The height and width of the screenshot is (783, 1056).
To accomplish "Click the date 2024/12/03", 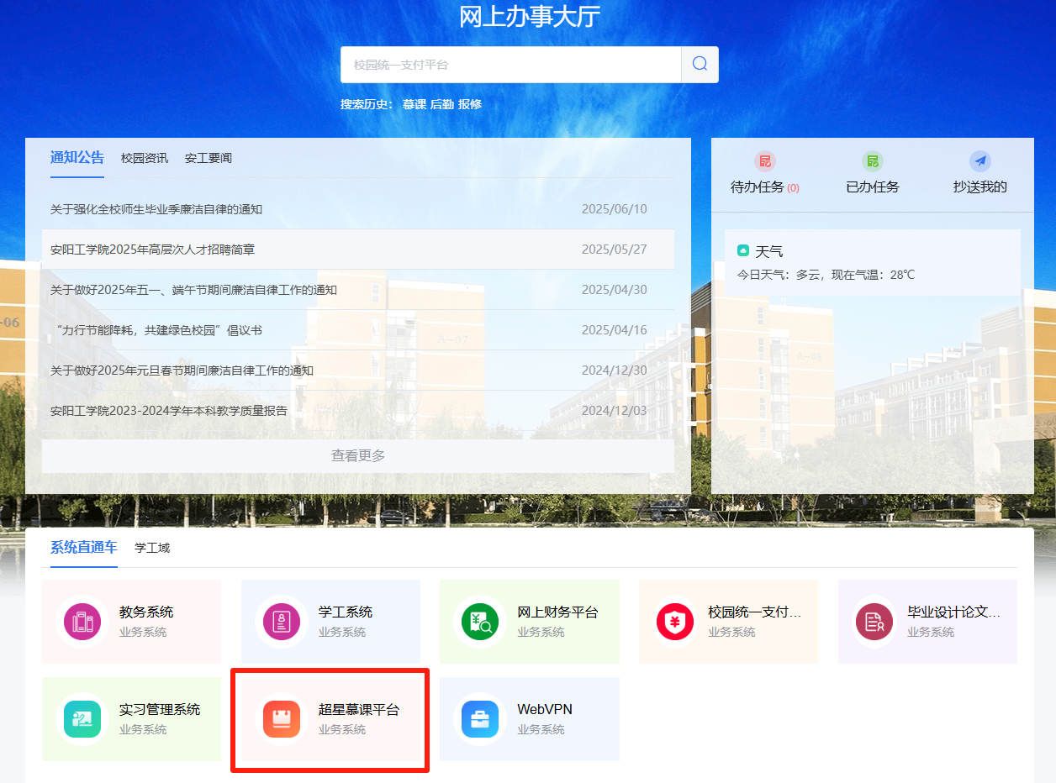I will pyautogui.click(x=615, y=411).
